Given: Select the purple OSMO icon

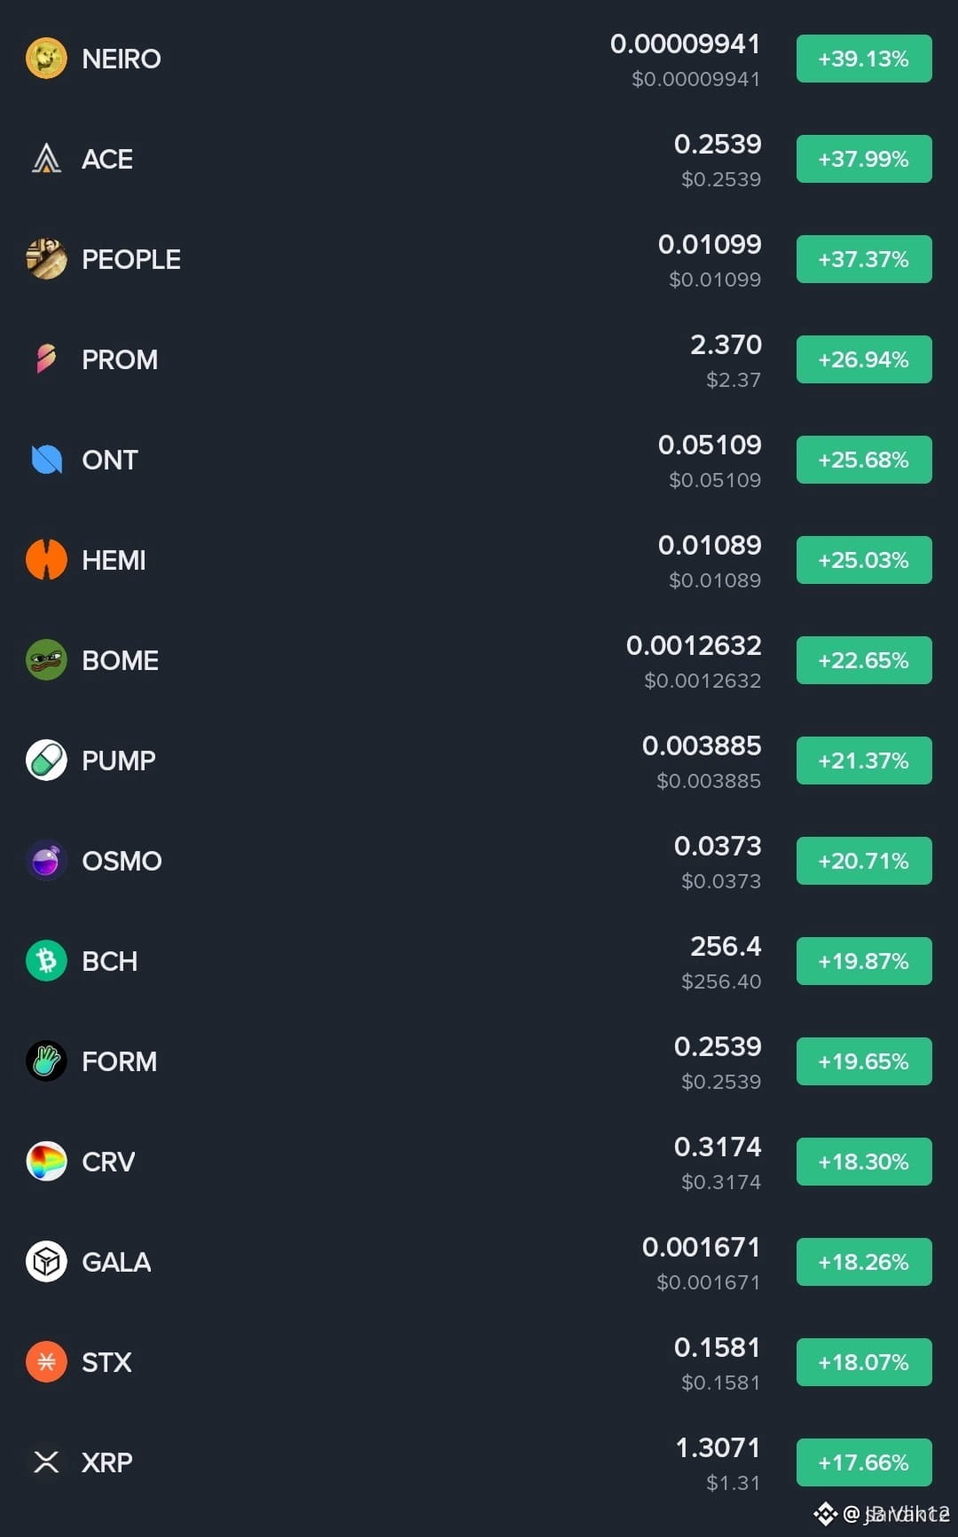Looking at the screenshot, I should pyautogui.click(x=46, y=861).
